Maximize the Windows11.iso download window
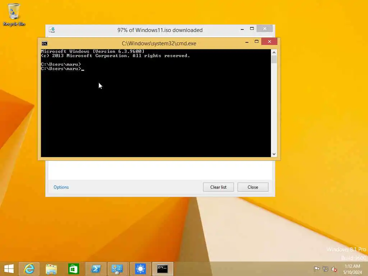This screenshot has width=368, height=276. [252, 29]
